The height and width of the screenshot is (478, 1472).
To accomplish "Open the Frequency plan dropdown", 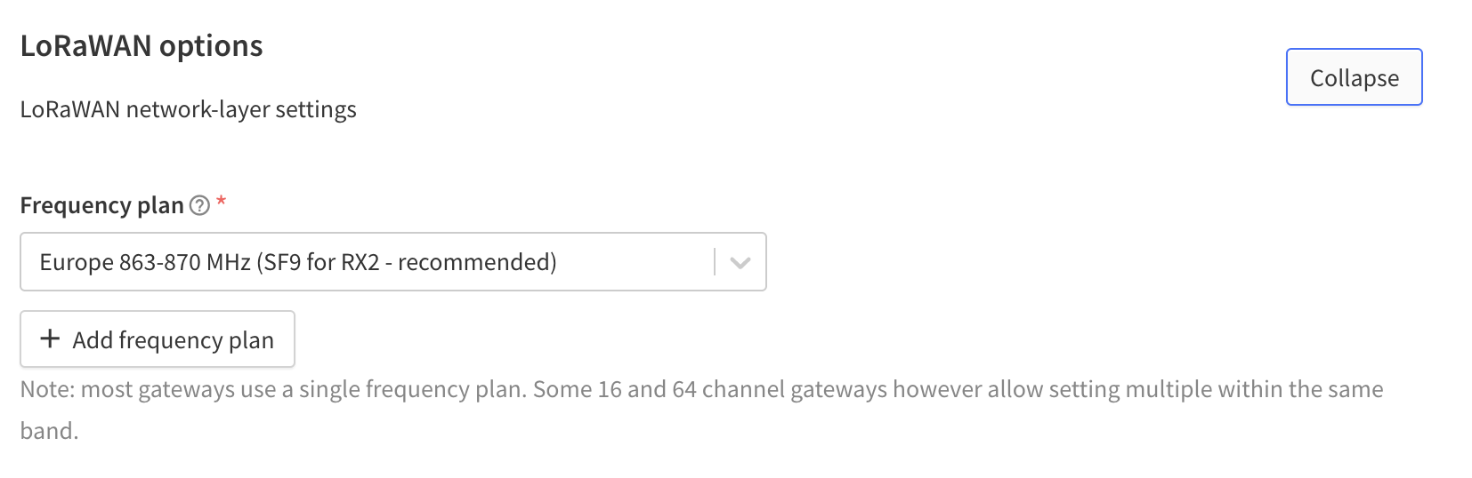I will tap(392, 262).
